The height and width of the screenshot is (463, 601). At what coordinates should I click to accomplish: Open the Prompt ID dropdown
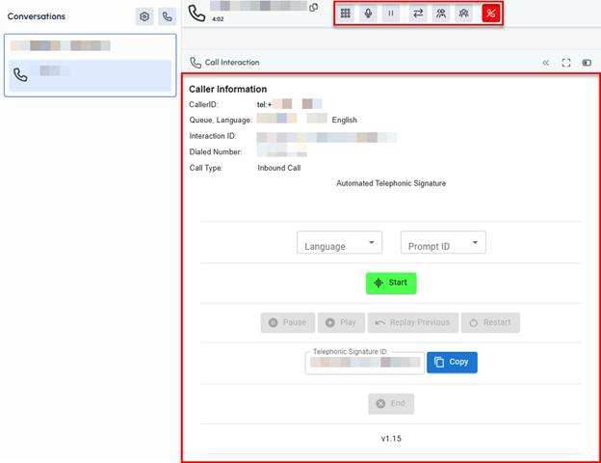coord(443,243)
